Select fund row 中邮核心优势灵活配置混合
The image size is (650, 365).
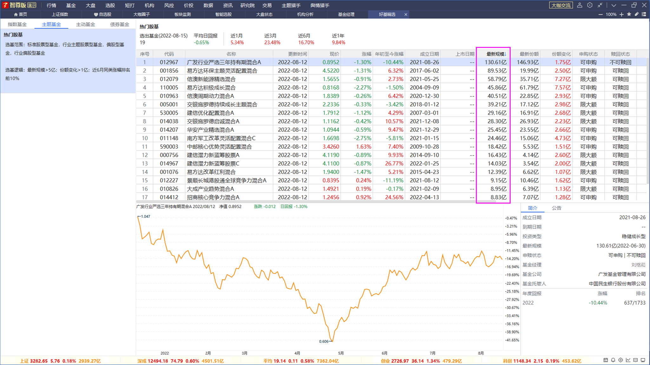pyautogui.click(x=392, y=147)
